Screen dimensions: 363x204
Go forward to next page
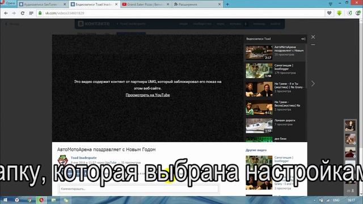[14, 13]
